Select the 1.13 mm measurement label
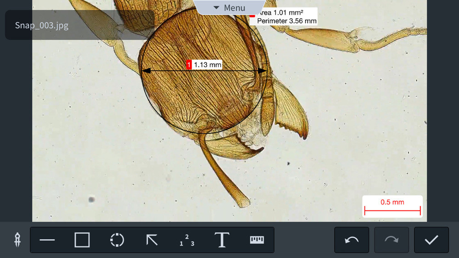The image size is (459, 258). point(204,65)
